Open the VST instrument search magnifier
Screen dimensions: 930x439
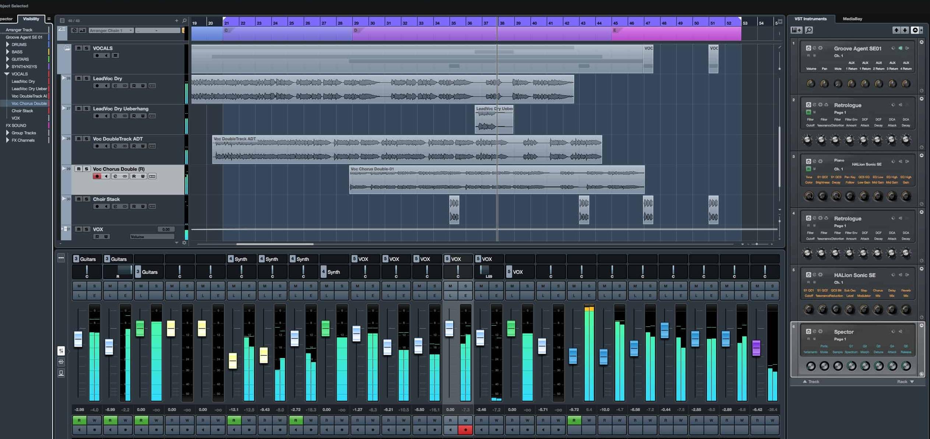click(x=809, y=30)
